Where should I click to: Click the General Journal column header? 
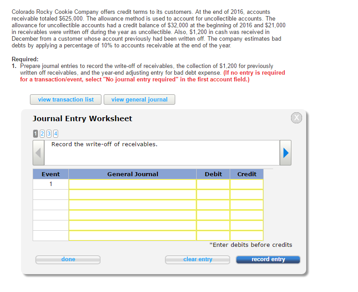coord(132,174)
